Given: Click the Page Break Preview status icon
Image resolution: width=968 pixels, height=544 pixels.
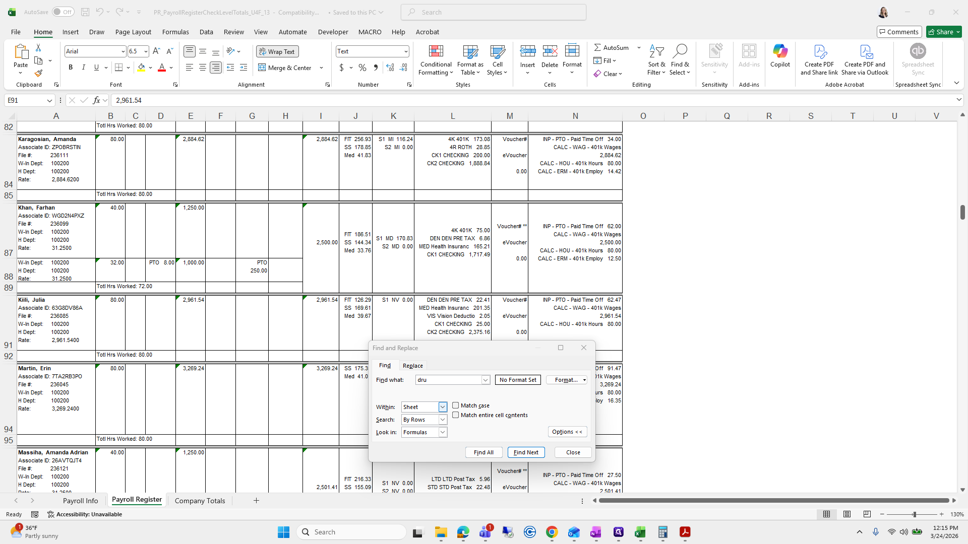Looking at the screenshot, I should click(867, 514).
